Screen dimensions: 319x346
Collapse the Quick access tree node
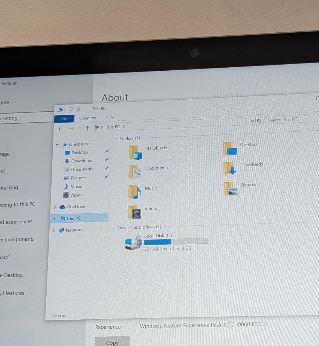[57, 145]
